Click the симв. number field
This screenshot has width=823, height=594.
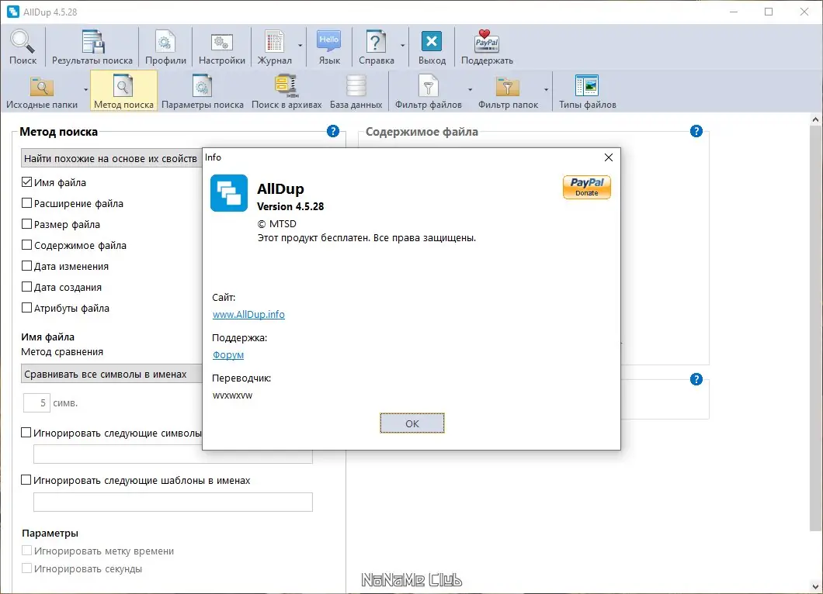(36, 402)
